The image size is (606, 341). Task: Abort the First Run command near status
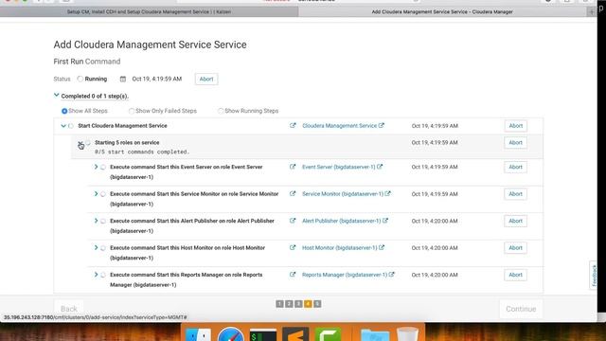(x=206, y=80)
